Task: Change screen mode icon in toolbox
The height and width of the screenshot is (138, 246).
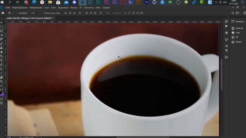Action: click(2, 103)
